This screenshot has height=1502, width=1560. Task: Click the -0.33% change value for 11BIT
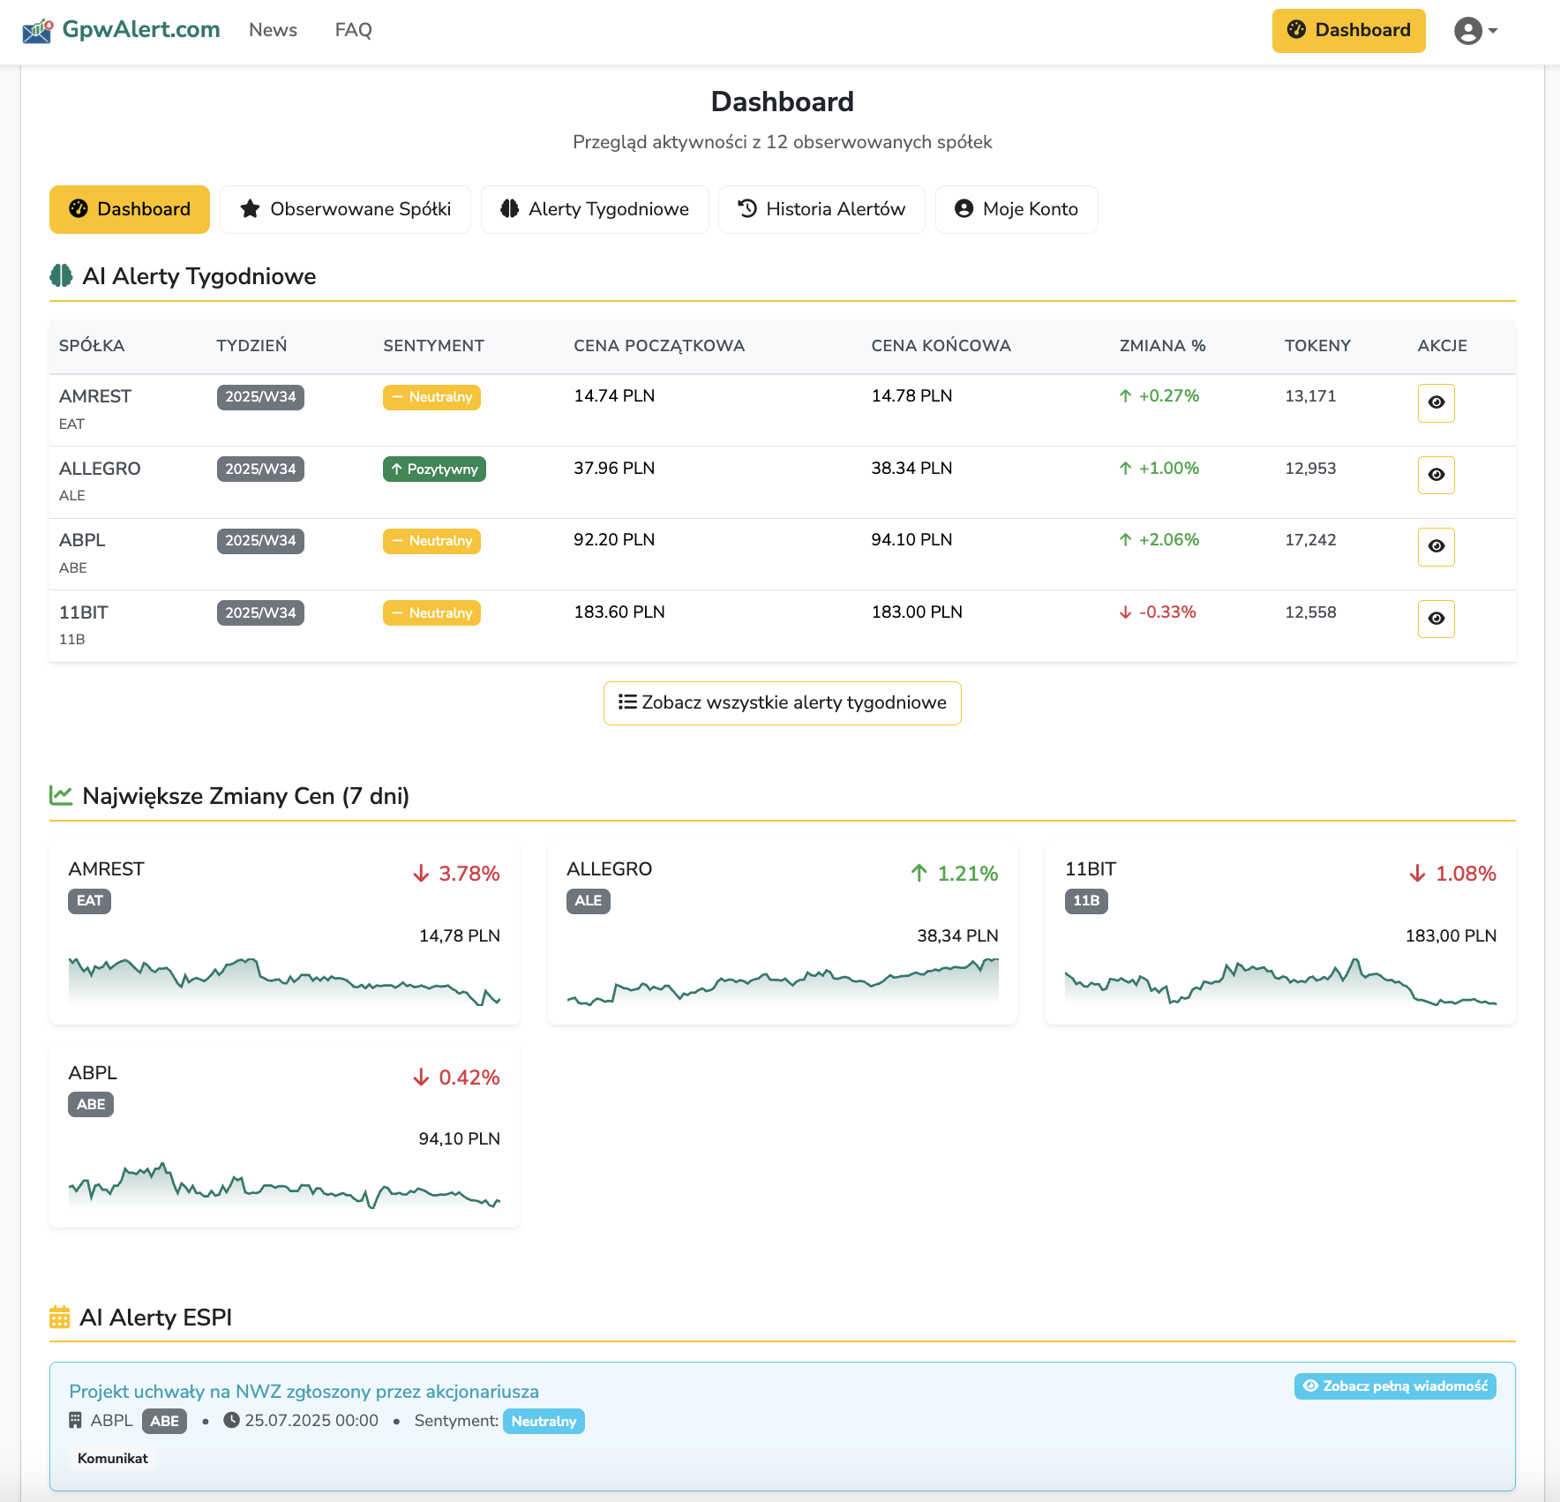[x=1158, y=612]
